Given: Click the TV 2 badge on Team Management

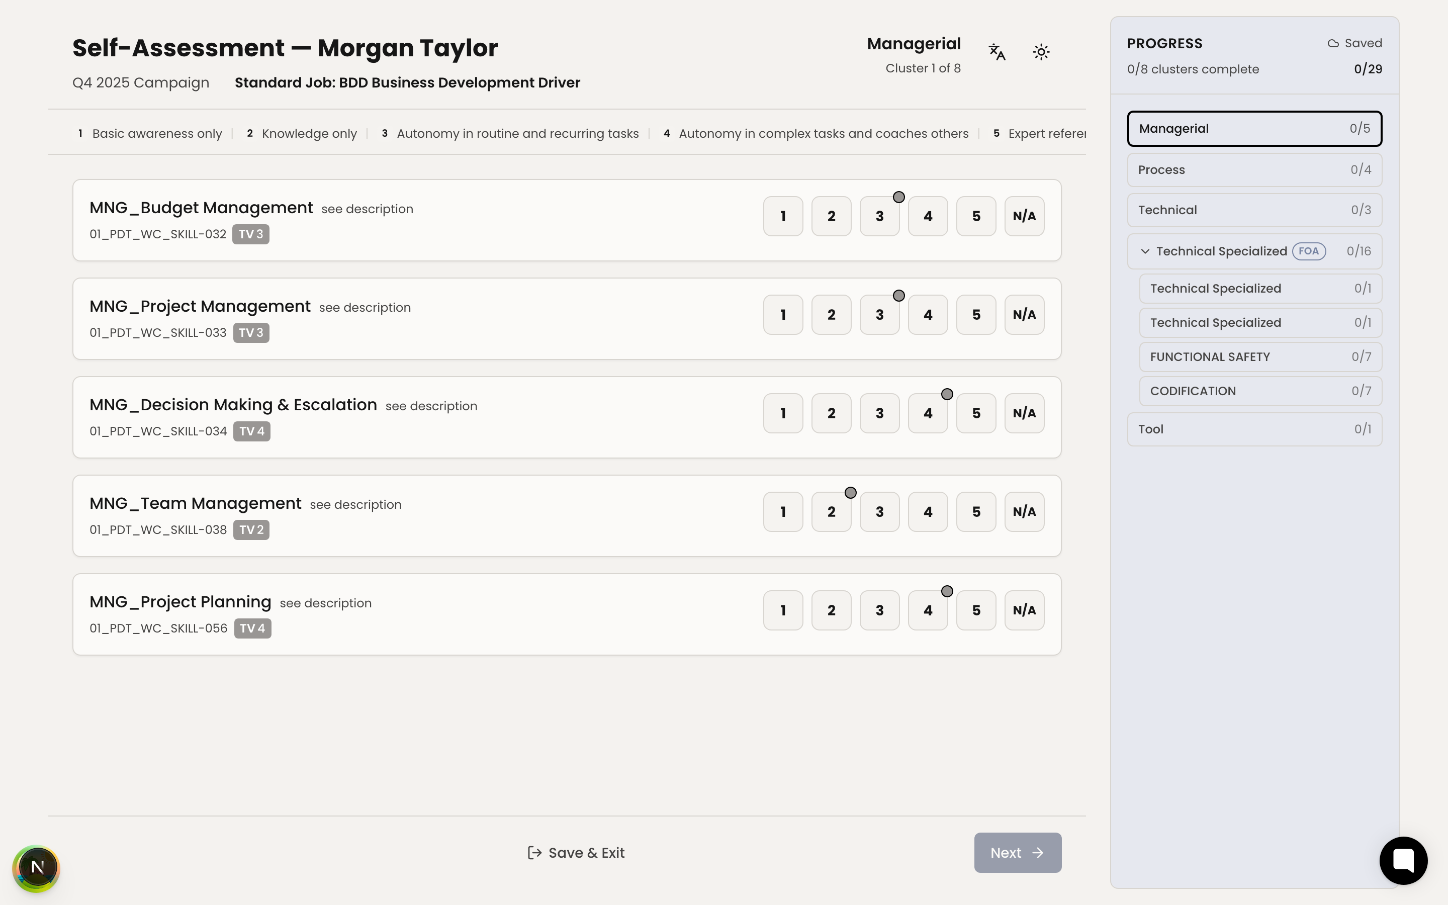Looking at the screenshot, I should point(251,530).
